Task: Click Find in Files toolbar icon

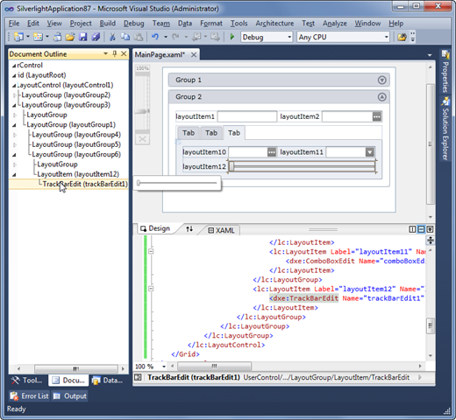Action: 402,37
